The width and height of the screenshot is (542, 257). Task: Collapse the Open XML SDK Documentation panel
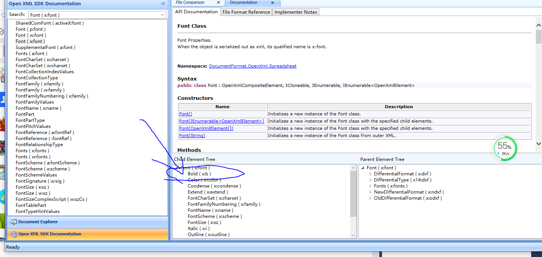point(163,3)
